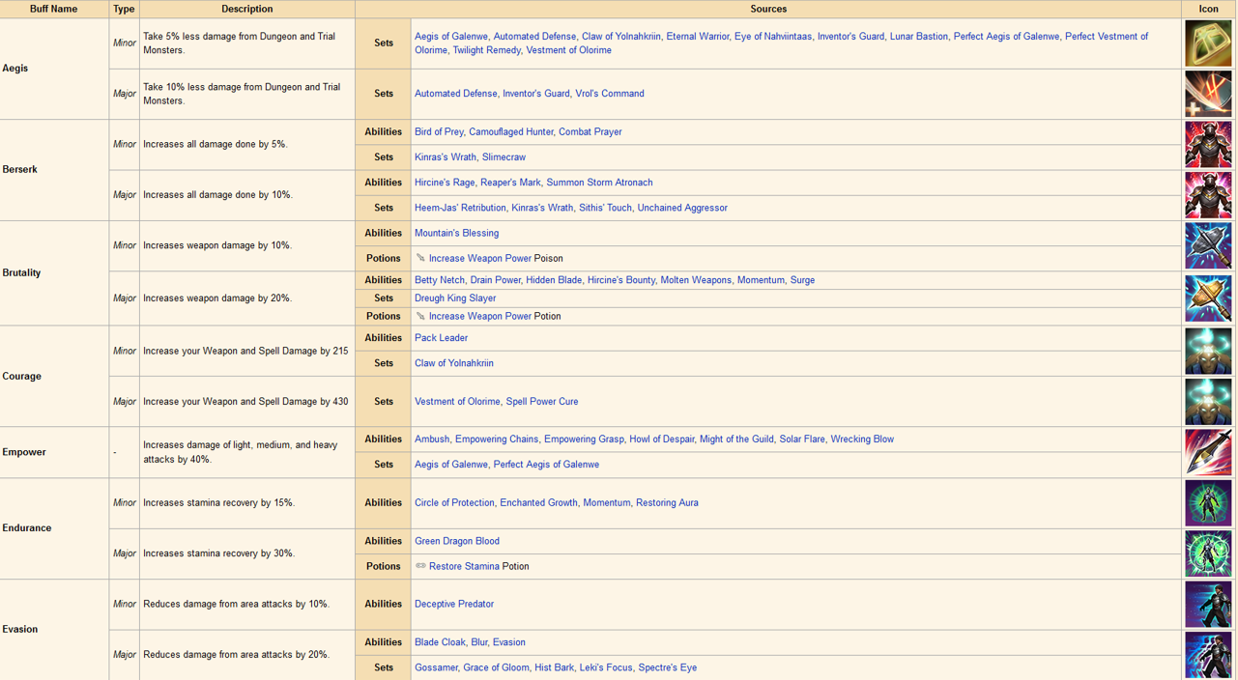Click the Empower buff icon
Image resolution: width=1238 pixels, height=680 pixels.
[1208, 452]
